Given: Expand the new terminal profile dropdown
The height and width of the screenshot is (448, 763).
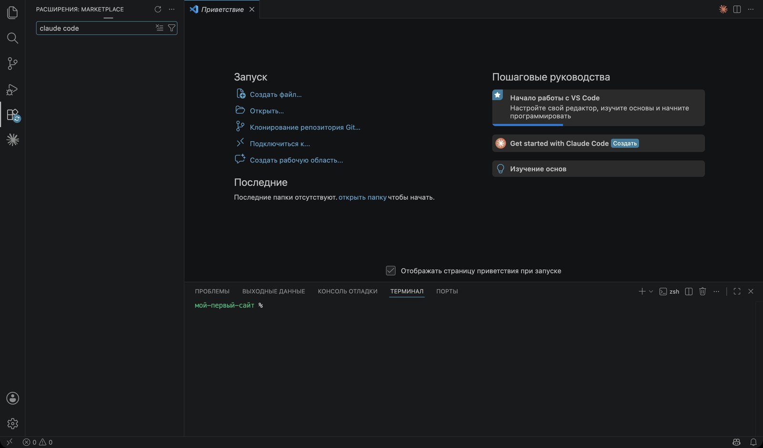Looking at the screenshot, I should (x=651, y=291).
